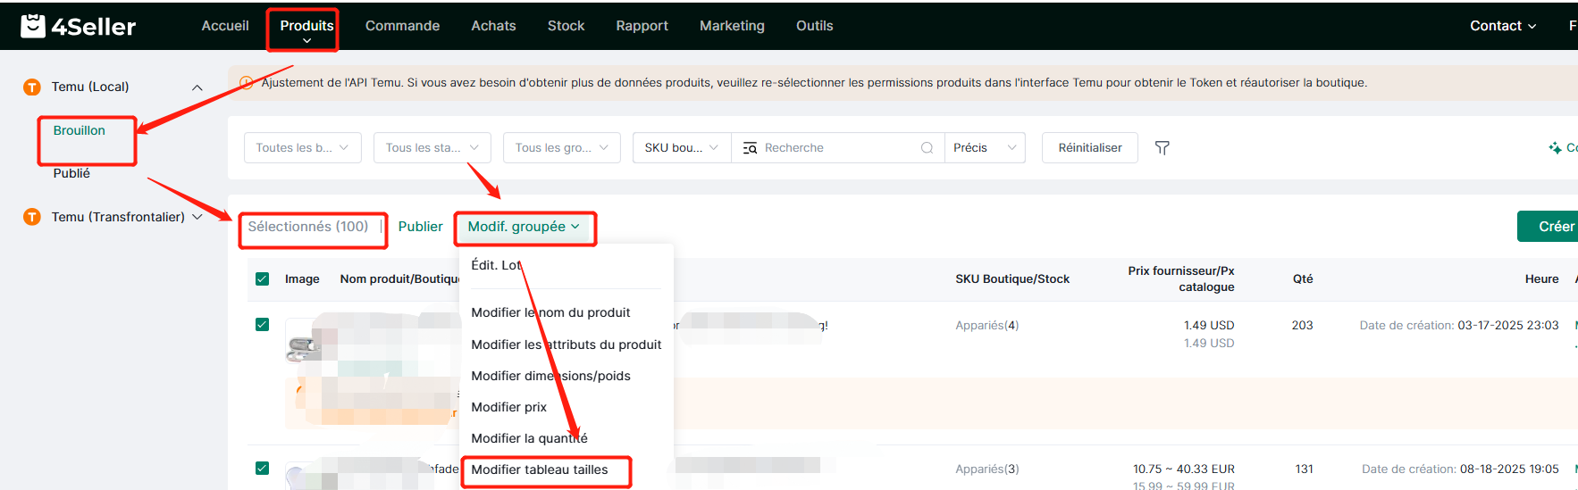This screenshot has width=1578, height=490.
Task: Open the Précis match mode dropdown
Action: (x=985, y=148)
